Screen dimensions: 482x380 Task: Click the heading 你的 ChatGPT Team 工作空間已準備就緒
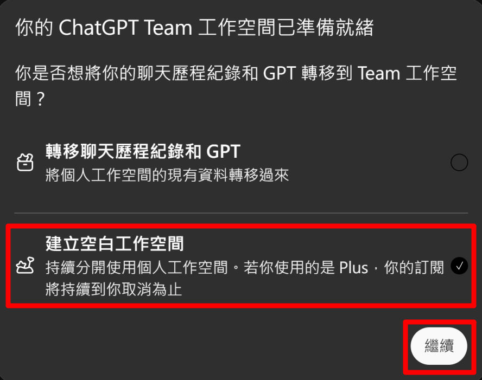point(194,27)
